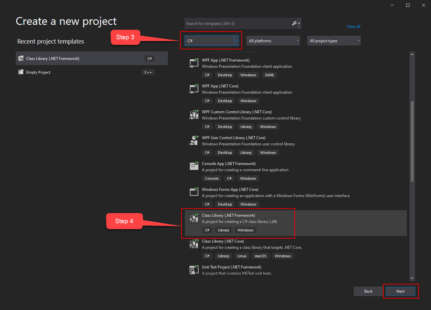Click the Back button
Viewport: 431px width, 310px height.
pyautogui.click(x=369, y=291)
